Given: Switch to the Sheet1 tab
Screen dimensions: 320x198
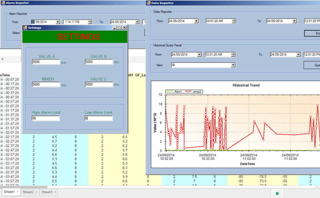Looking at the screenshot, I should (x=9, y=192).
